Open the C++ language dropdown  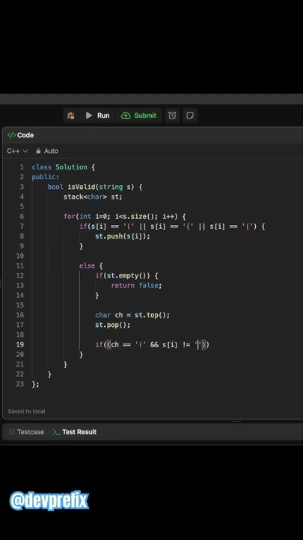(17, 151)
